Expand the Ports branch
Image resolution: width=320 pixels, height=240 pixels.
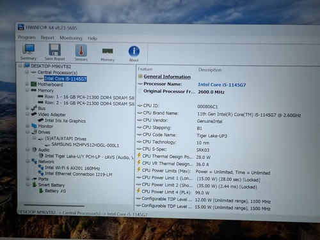28,179
